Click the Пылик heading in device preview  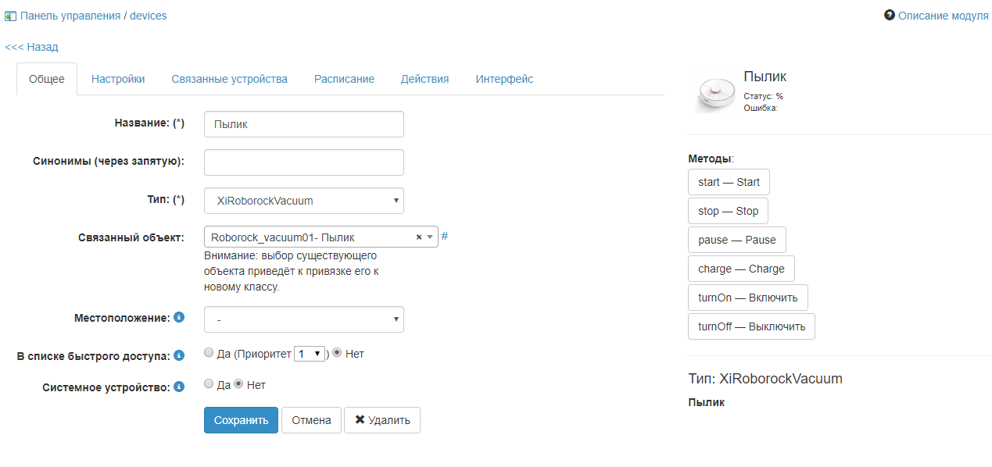click(x=765, y=77)
